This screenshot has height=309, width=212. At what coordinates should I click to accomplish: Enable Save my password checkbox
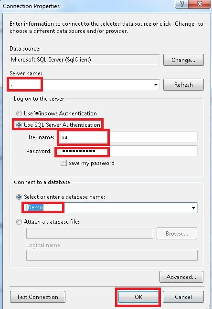coord(64,163)
